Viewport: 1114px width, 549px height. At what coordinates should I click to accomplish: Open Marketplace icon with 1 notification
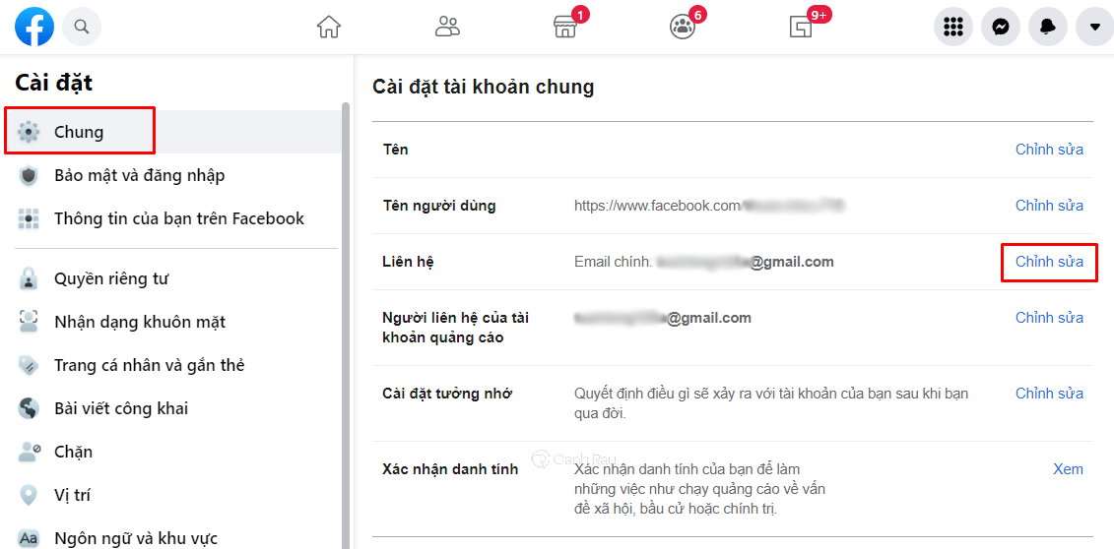point(565,27)
